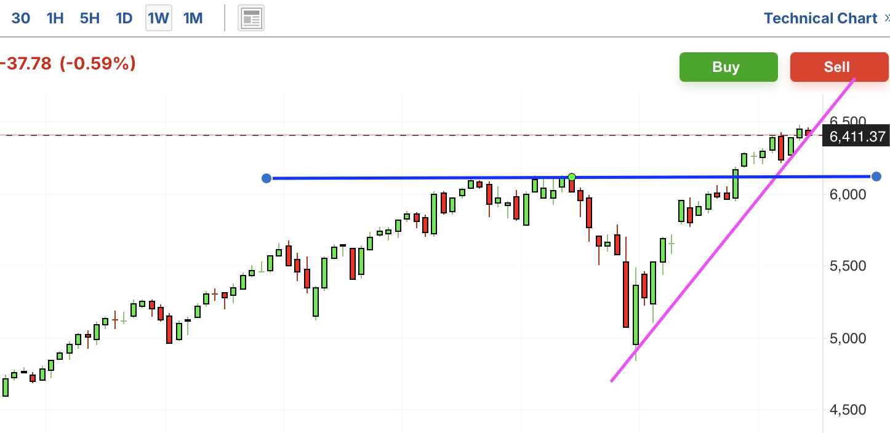Image resolution: width=890 pixels, height=433 pixels.
Task: Click the green midpoint handle on blue line
Action: [572, 177]
